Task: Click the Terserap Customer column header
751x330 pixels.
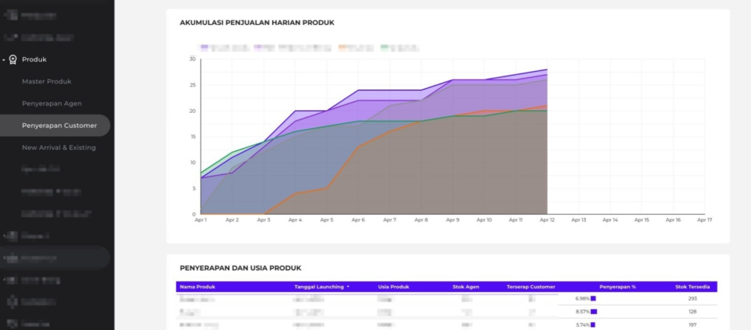Action: coord(530,287)
